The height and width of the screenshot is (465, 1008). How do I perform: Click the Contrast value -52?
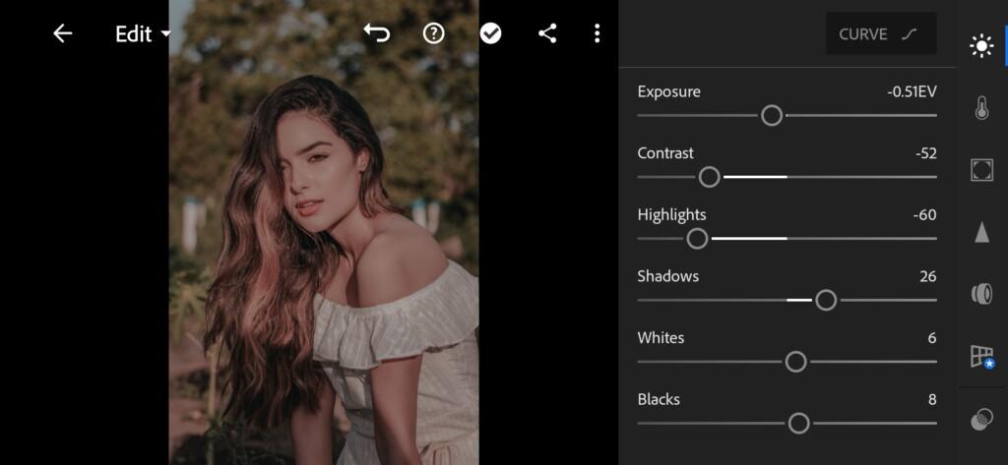tap(926, 153)
